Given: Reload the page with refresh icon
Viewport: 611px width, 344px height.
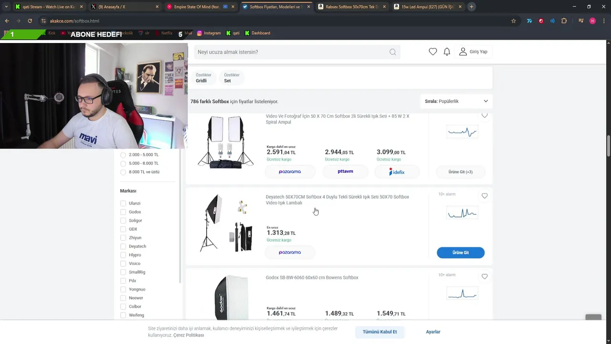Looking at the screenshot, I should click(30, 21).
